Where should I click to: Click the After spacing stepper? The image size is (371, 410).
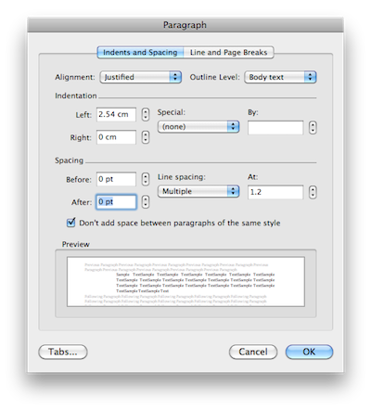146,202
